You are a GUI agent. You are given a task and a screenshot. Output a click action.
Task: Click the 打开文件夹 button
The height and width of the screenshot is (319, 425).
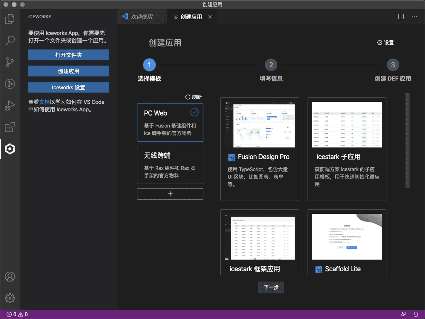coord(68,55)
